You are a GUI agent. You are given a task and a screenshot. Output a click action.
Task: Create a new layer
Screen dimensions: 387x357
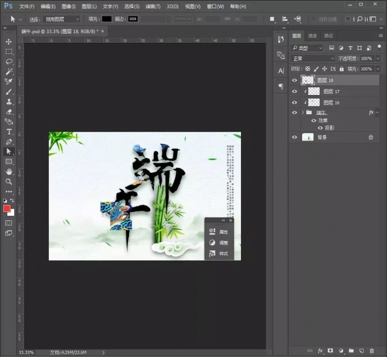(362, 350)
